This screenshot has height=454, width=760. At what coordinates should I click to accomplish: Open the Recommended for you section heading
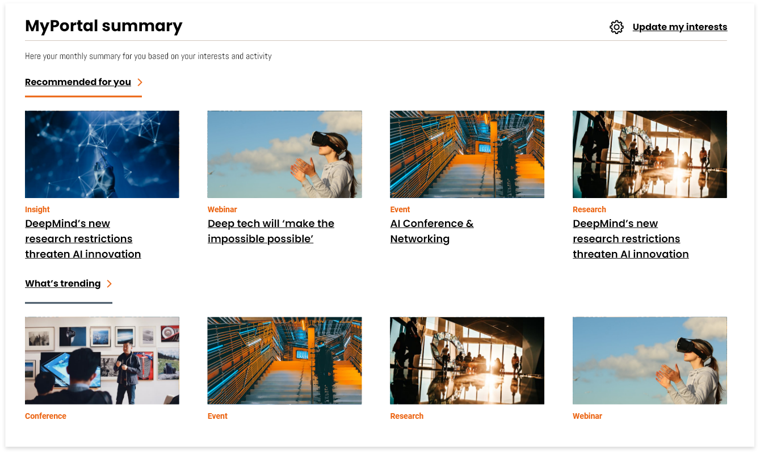tap(77, 82)
